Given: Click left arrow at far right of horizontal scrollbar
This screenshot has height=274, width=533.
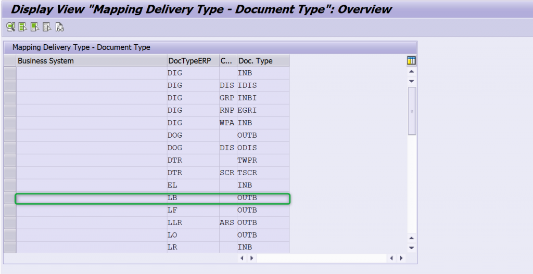Looking at the screenshot, I should [x=391, y=258].
